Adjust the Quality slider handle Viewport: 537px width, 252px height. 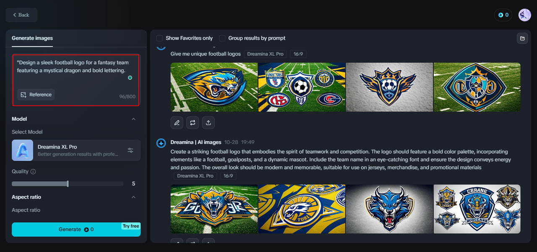68,184
